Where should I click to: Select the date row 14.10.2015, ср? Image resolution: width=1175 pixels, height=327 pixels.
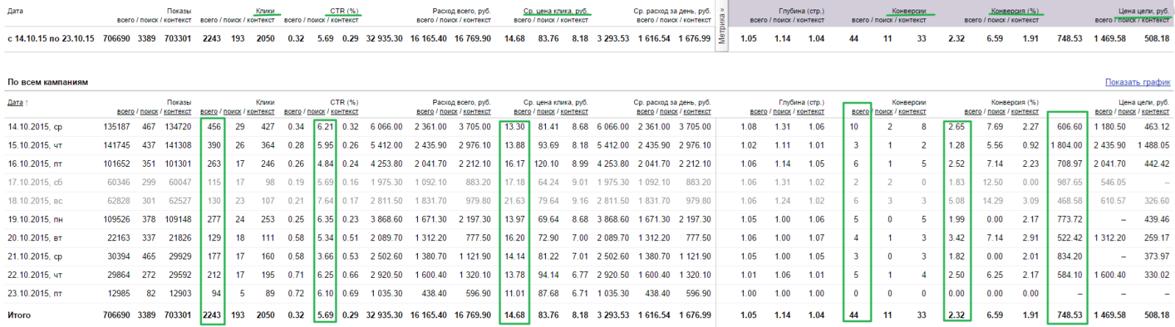pos(35,127)
